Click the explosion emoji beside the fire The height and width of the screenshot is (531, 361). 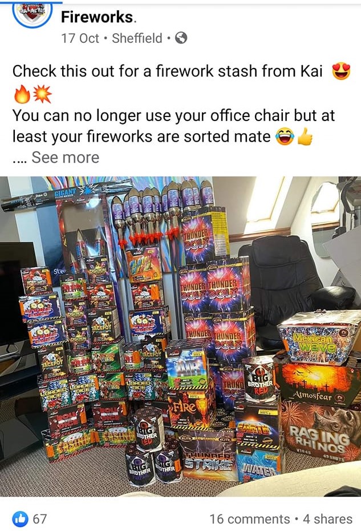pyautogui.click(x=43, y=94)
